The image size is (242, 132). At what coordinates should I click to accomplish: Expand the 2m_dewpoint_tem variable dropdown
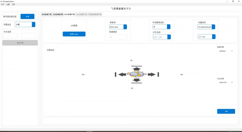tap(213, 27)
